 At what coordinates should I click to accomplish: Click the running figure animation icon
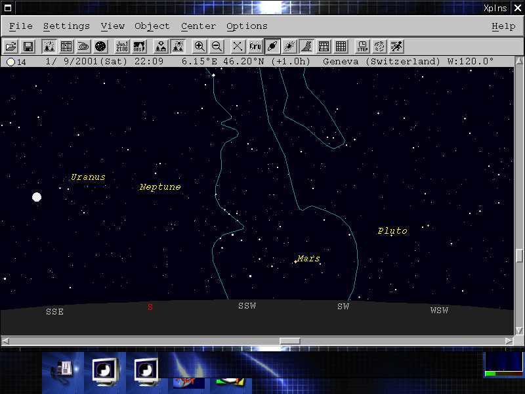(396, 47)
